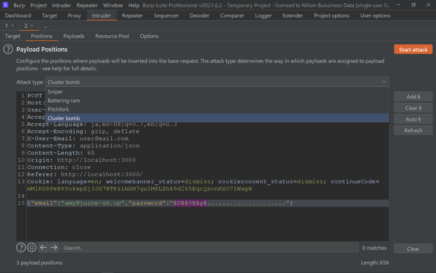Switch to Extender tab
This screenshot has height=273, width=436.
(293, 16)
